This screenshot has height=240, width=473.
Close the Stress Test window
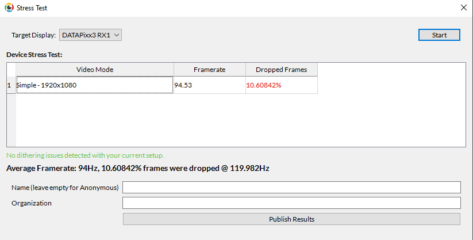pyautogui.click(x=464, y=7)
